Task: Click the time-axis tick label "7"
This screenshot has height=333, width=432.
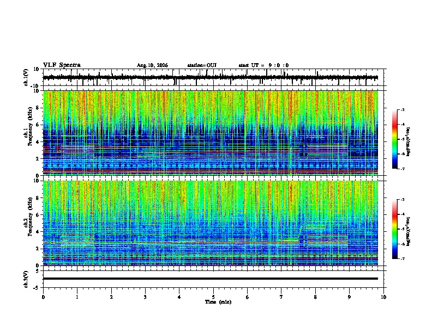Action: pyautogui.click(x=281, y=297)
